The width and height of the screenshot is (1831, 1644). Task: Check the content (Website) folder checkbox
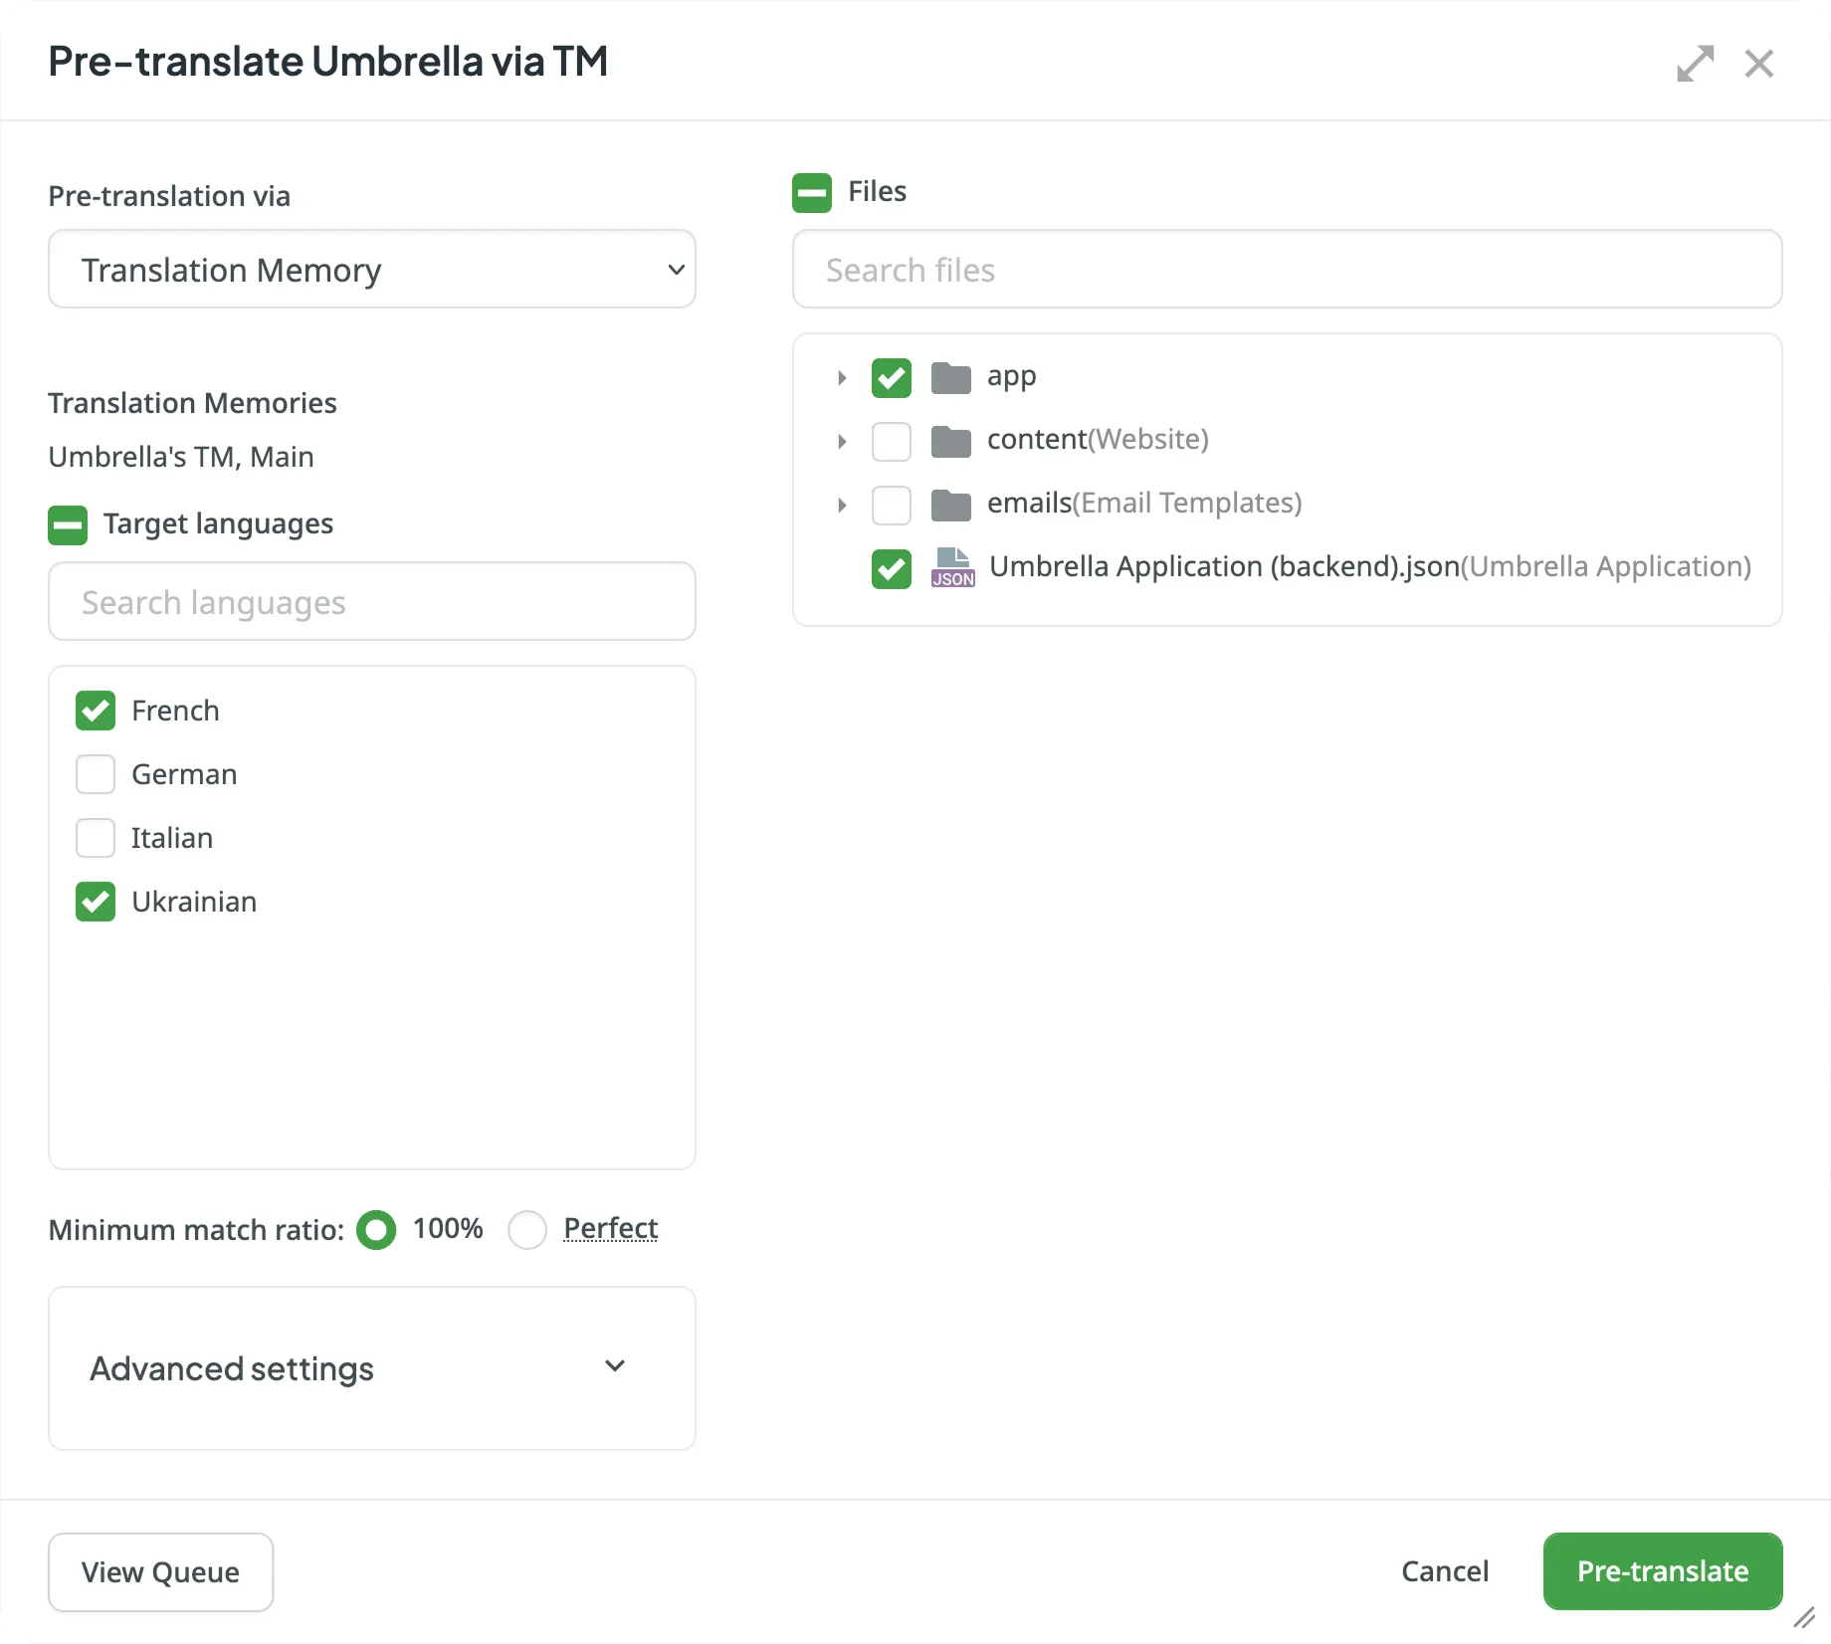891,442
